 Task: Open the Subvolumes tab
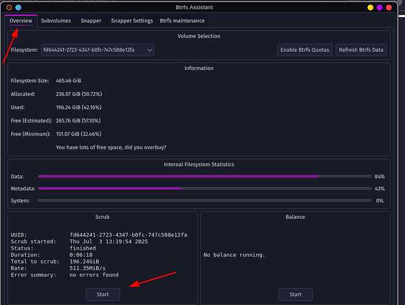[56, 21]
